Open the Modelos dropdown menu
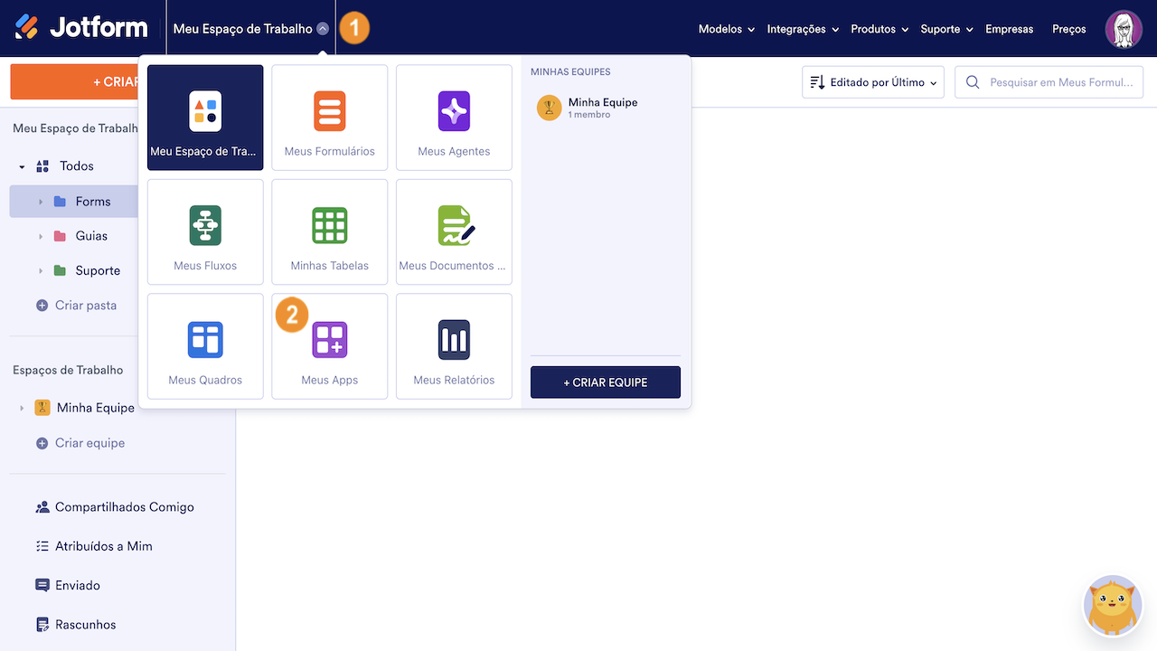 (727, 29)
